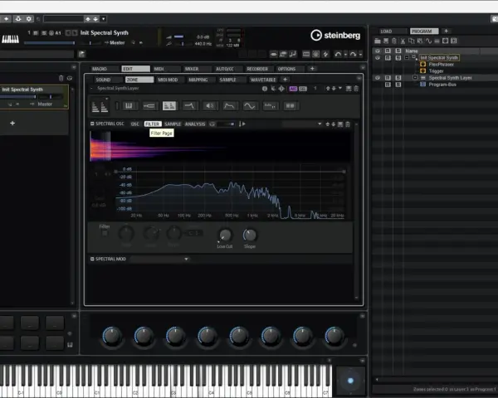The image size is (498, 398).
Task: Click the undo arrow icon
Action: tap(338, 54)
